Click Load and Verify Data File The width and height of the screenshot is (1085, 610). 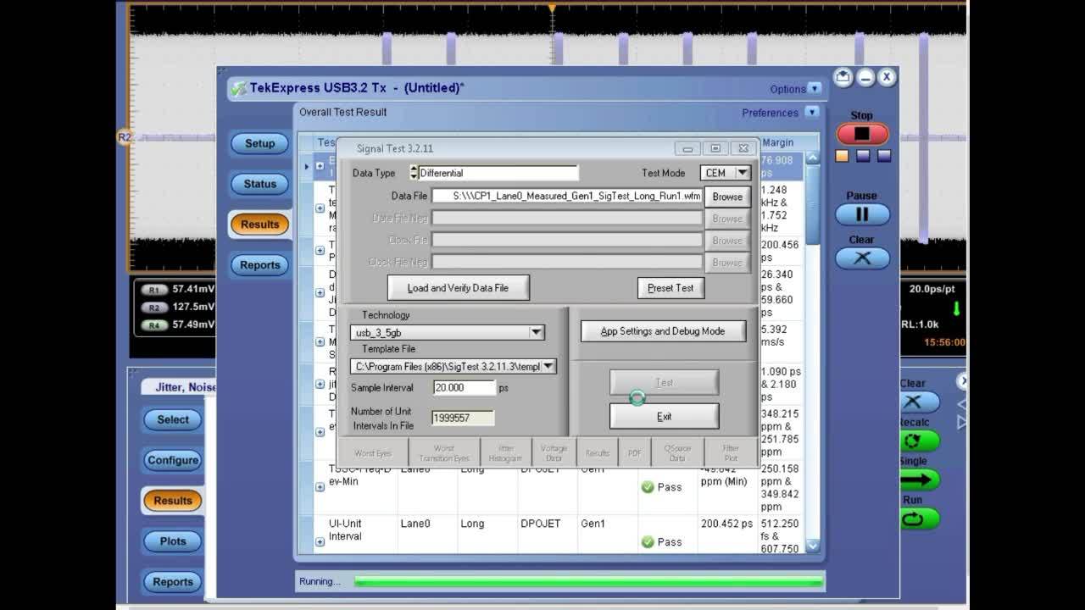(458, 288)
